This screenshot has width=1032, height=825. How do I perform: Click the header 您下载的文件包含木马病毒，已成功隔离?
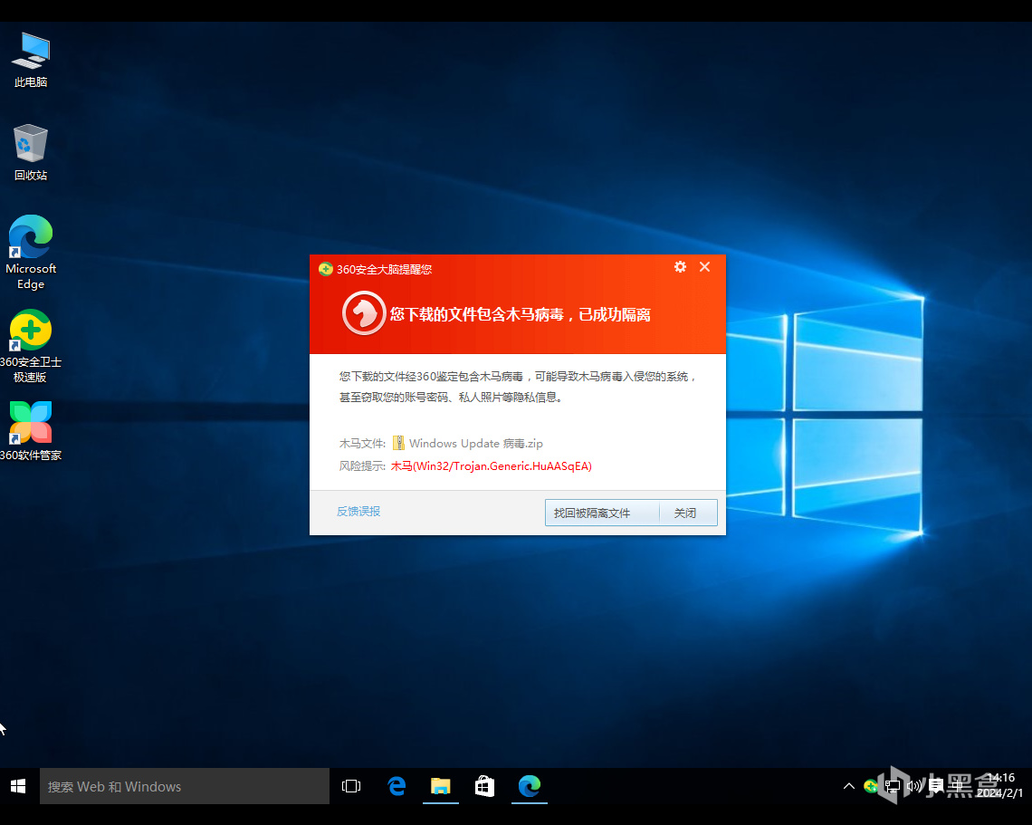[520, 315]
